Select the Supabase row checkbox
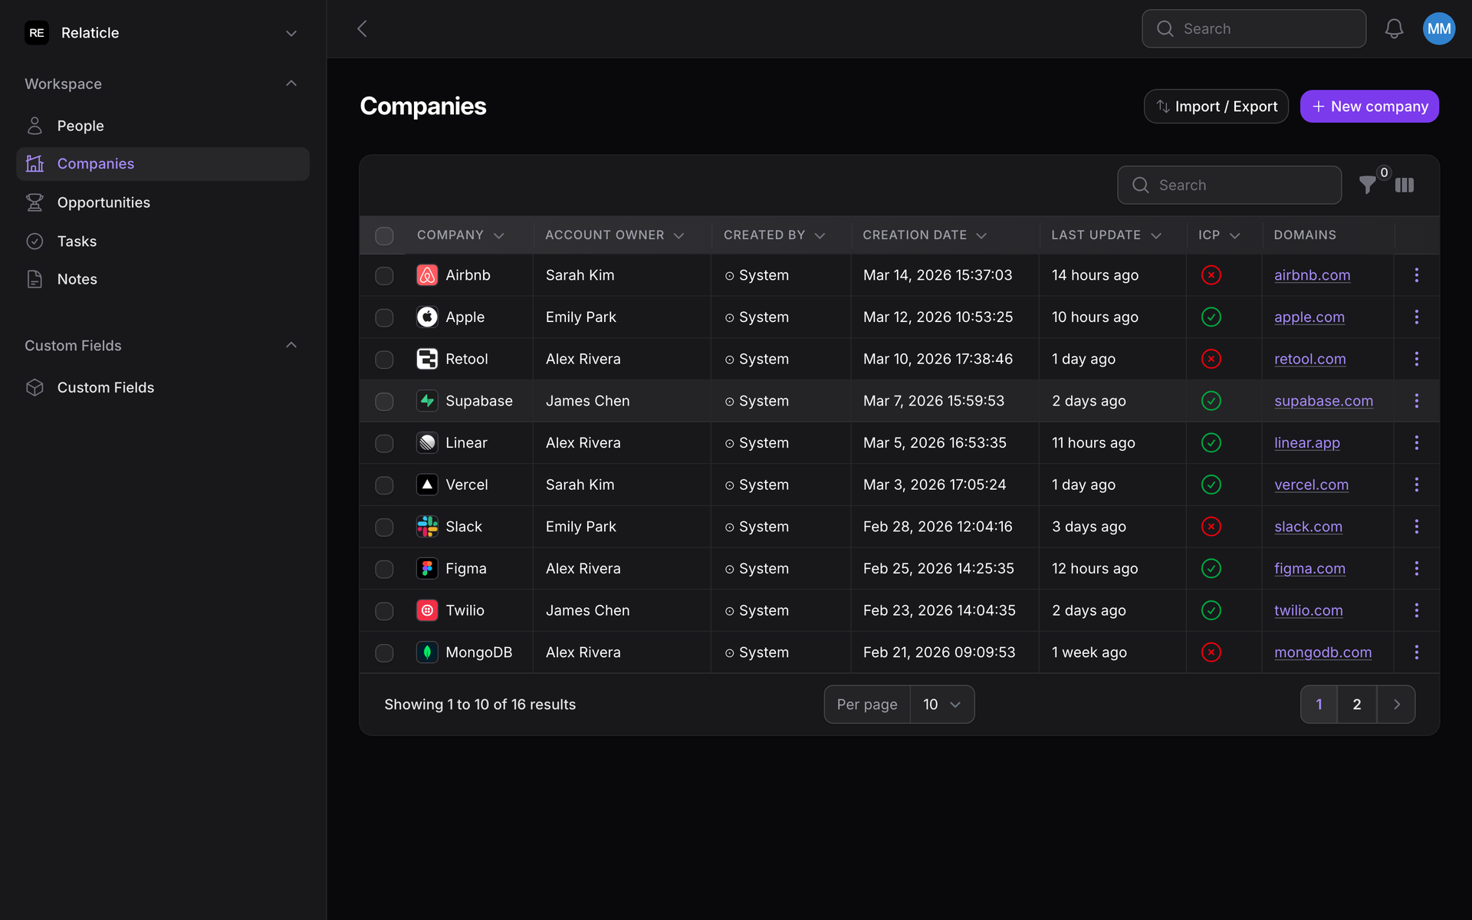 tap(384, 402)
